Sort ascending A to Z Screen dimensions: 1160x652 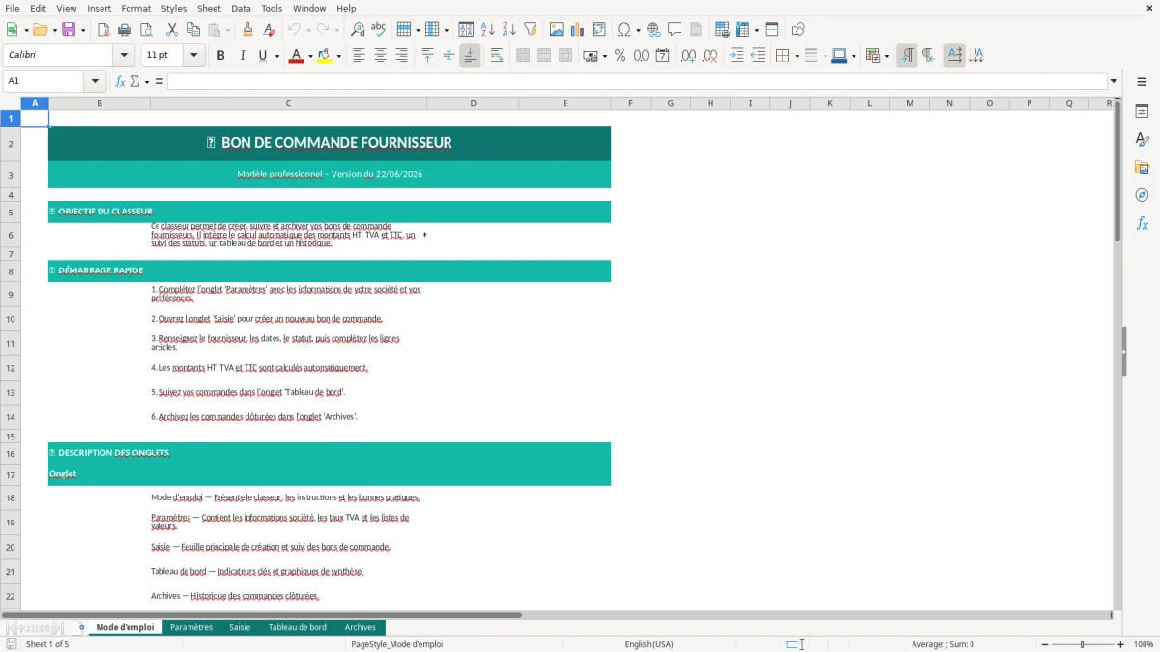tap(488, 30)
